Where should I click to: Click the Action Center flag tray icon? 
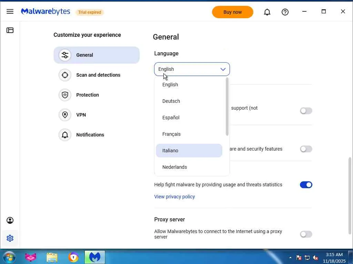point(299,257)
